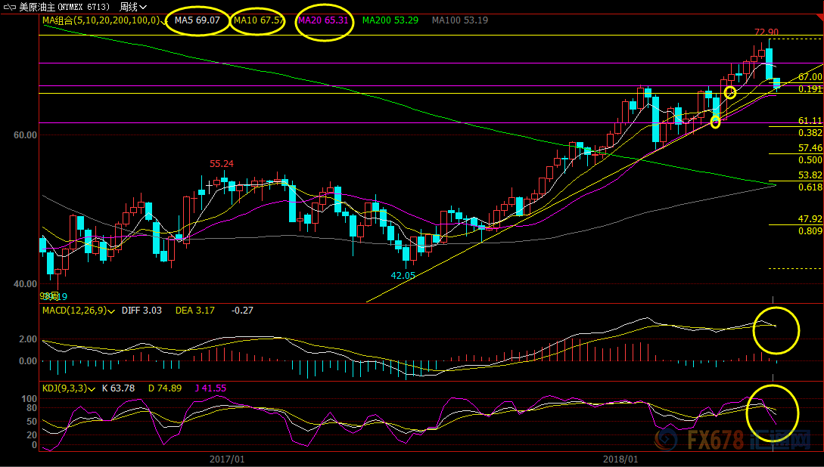The height and width of the screenshot is (467, 824).
Task: Select the MA20 65.31 value
Action: 323,20
